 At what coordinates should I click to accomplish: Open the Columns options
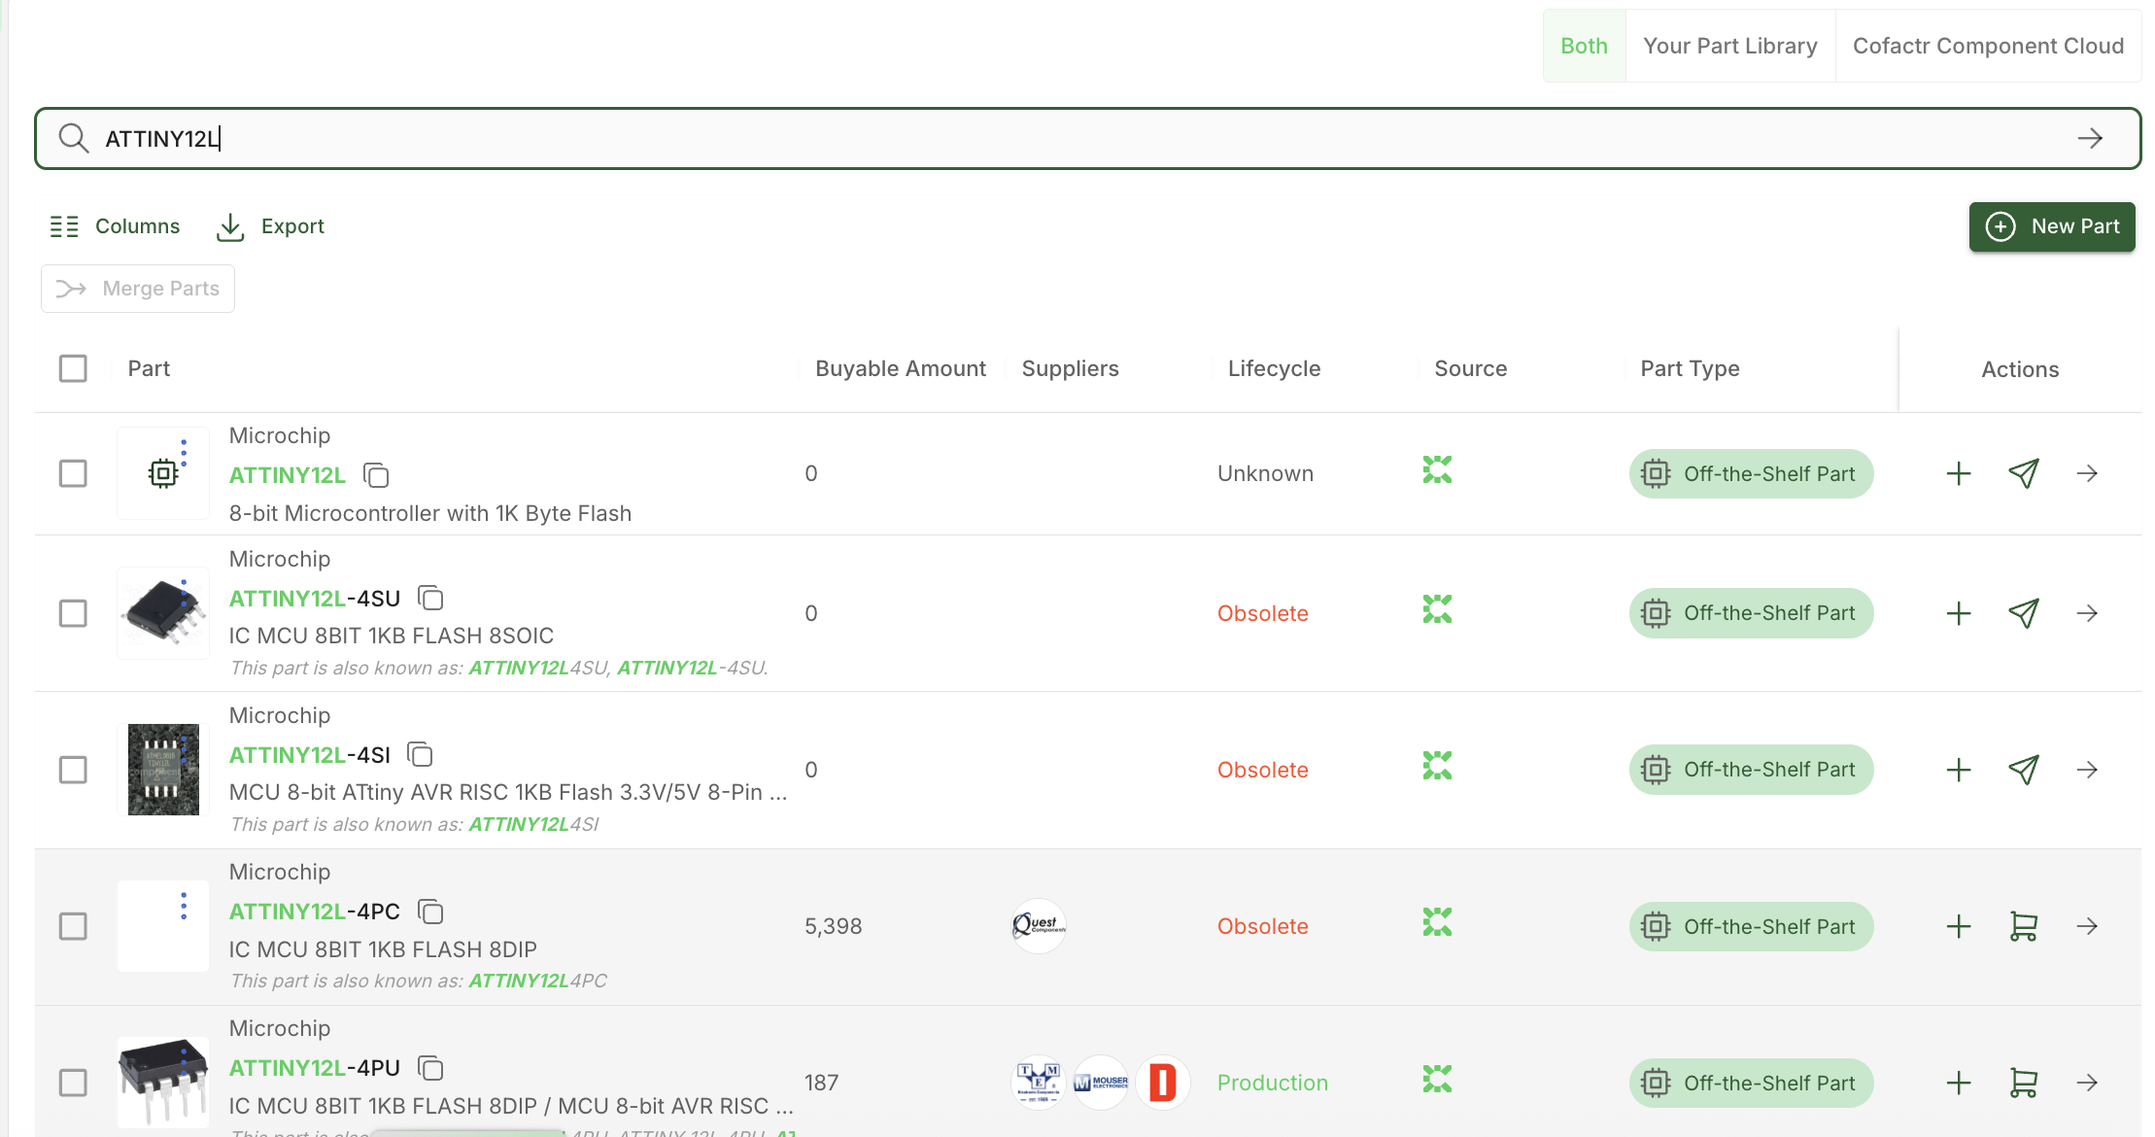(x=115, y=226)
